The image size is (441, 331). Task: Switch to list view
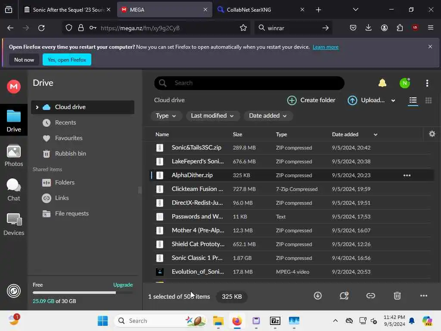(x=413, y=100)
